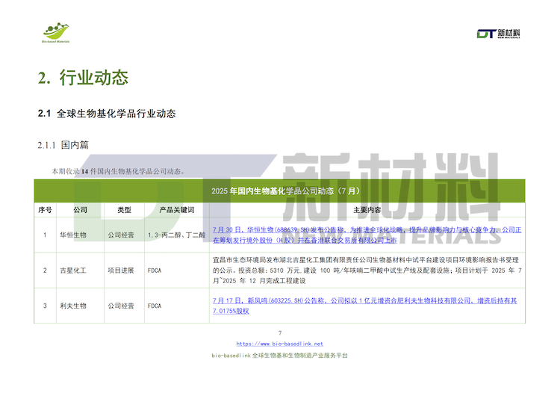560x396 pixels.
Task: Click the Bio-based Materials leaf logo
Action: click(x=55, y=33)
